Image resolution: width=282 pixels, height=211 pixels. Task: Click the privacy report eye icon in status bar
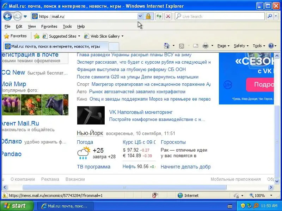pyautogui.click(x=155, y=196)
